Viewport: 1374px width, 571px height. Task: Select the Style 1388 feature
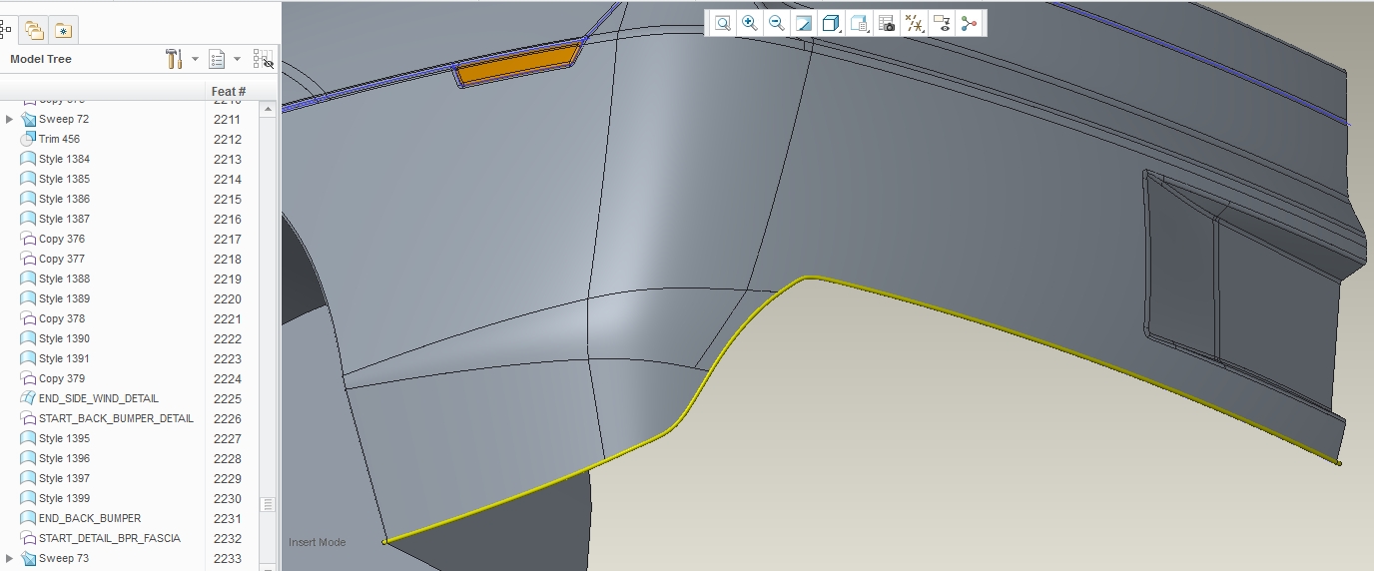(x=64, y=279)
